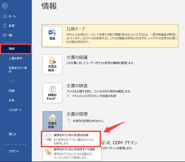This screenshot has height=162, width=185.
Task: Choose 名前を付けて保存 in the sidebar
Action: pos(18,70)
